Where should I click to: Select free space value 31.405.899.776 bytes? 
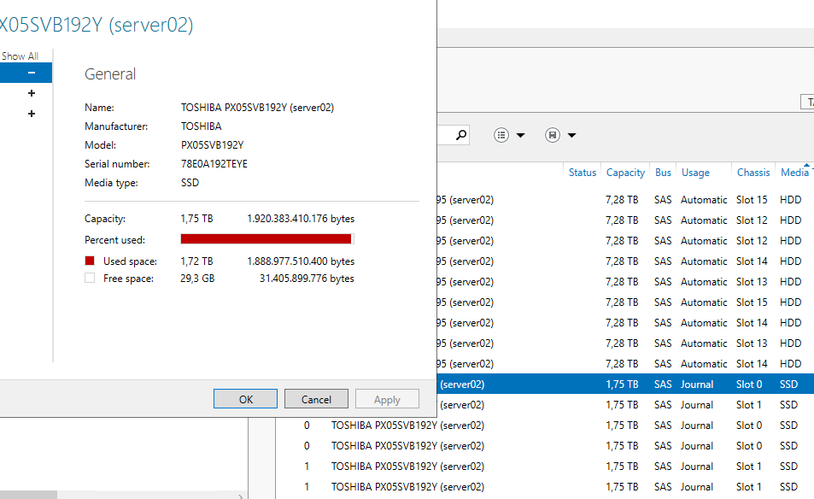307,279
